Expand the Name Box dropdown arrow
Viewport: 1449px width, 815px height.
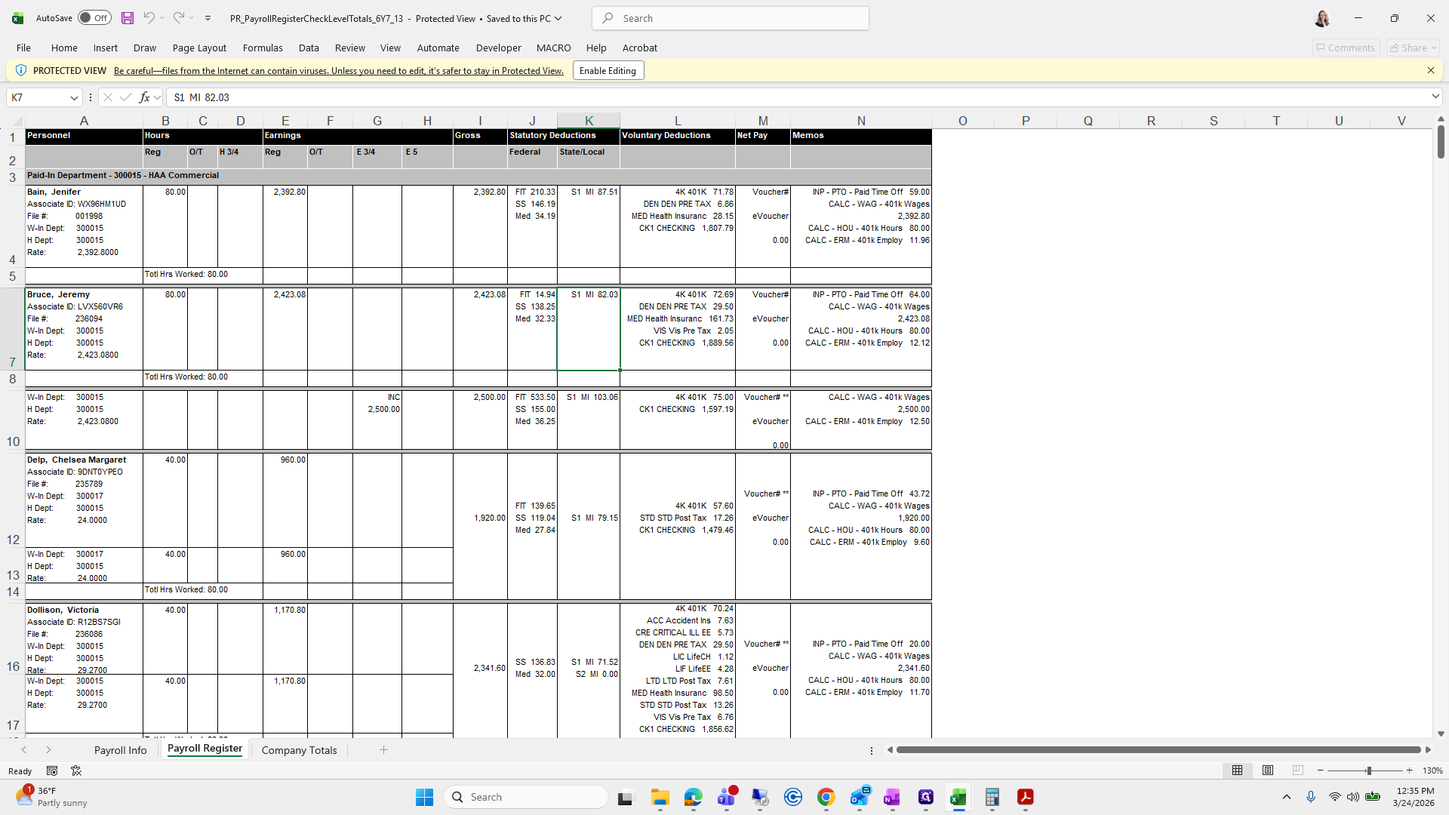tap(74, 97)
